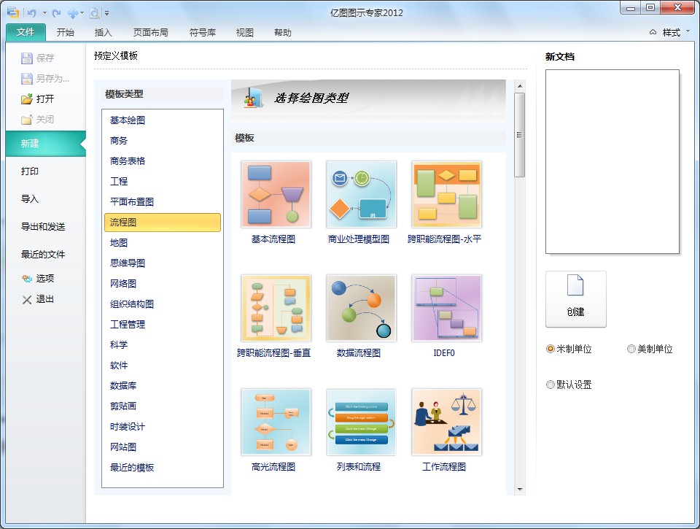Open print preview from the quick access toolbar
The height and width of the screenshot is (529, 700).
[93, 12]
